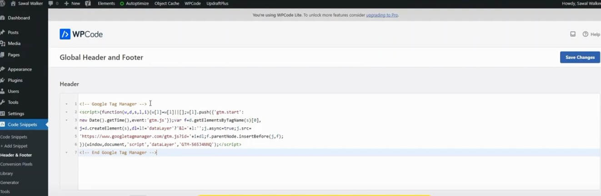Follow the upgrading to Pro link
This screenshot has width=601, height=196.
click(382, 15)
